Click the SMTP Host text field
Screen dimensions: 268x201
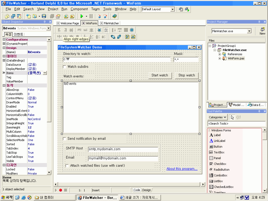[123, 149]
